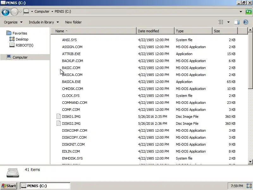Sort by the Size column header

[x=225, y=31]
